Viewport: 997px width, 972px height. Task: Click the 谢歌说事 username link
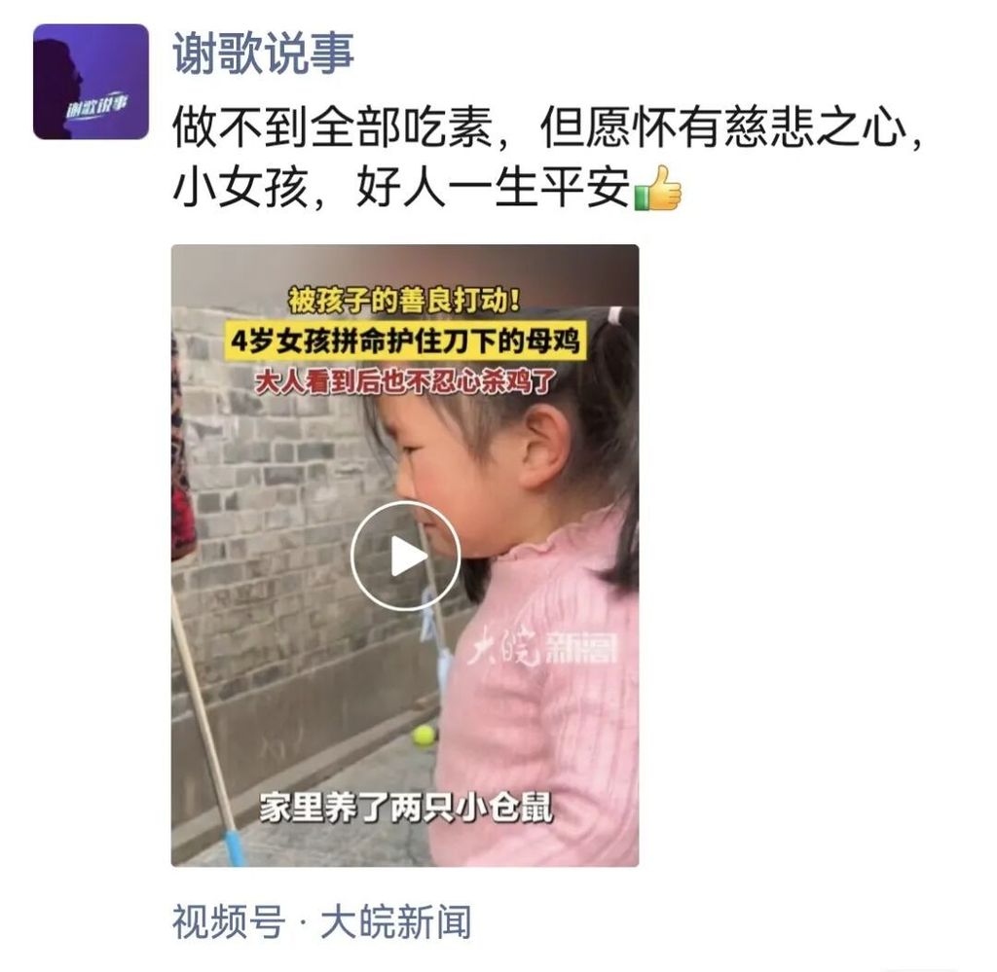pos(263,53)
